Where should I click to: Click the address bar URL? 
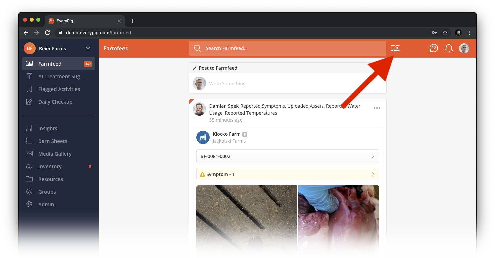(98, 33)
